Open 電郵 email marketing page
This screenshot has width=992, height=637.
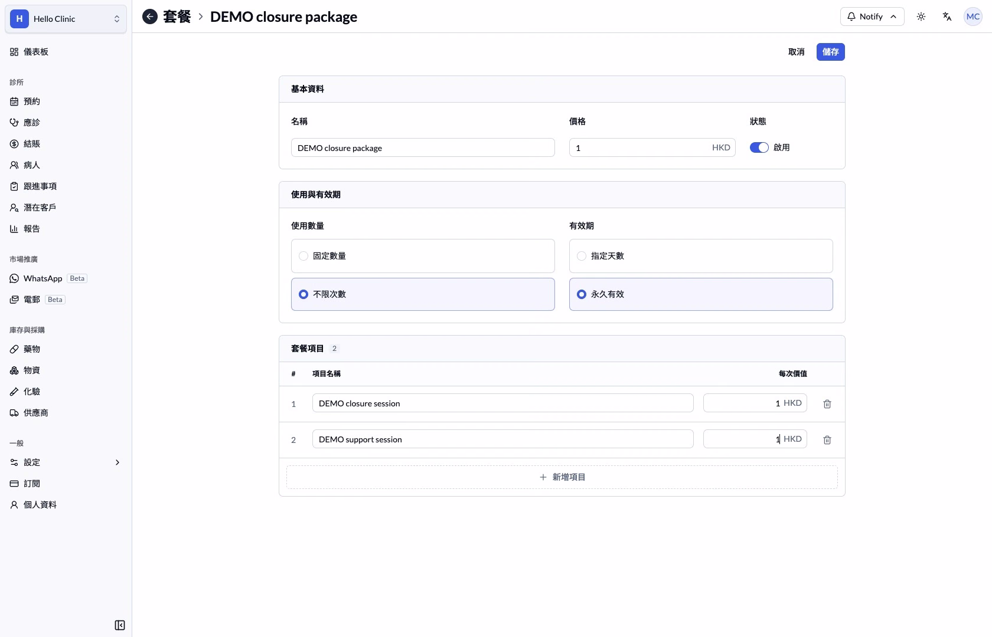66,300
